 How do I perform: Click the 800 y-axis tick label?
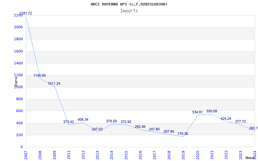click(x=19, y=99)
